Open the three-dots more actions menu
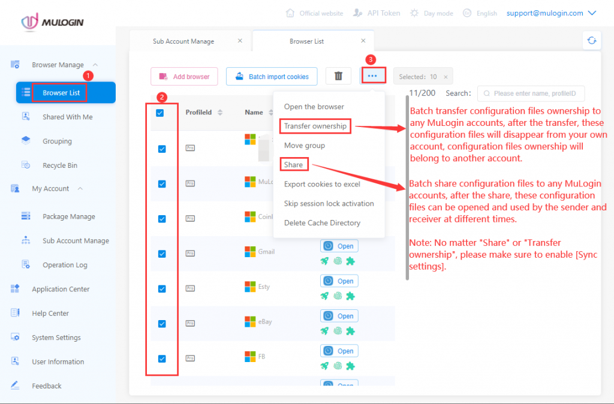The width and height of the screenshot is (614, 404). click(x=372, y=76)
